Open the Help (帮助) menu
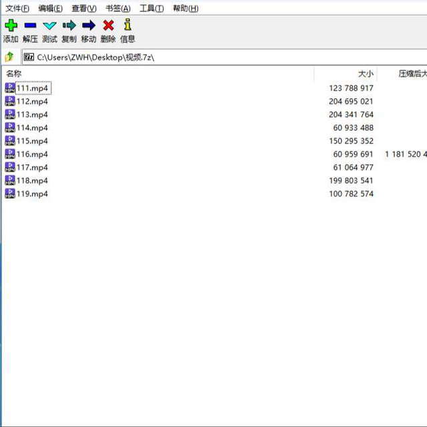The height and width of the screenshot is (427, 427). coord(185,9)
